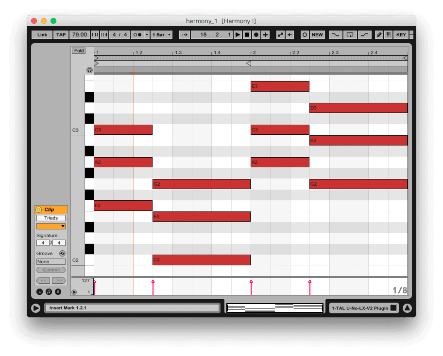Click the Triads clip name field
Viewport: 443px width, 356px height.
(x=51, y=218)
